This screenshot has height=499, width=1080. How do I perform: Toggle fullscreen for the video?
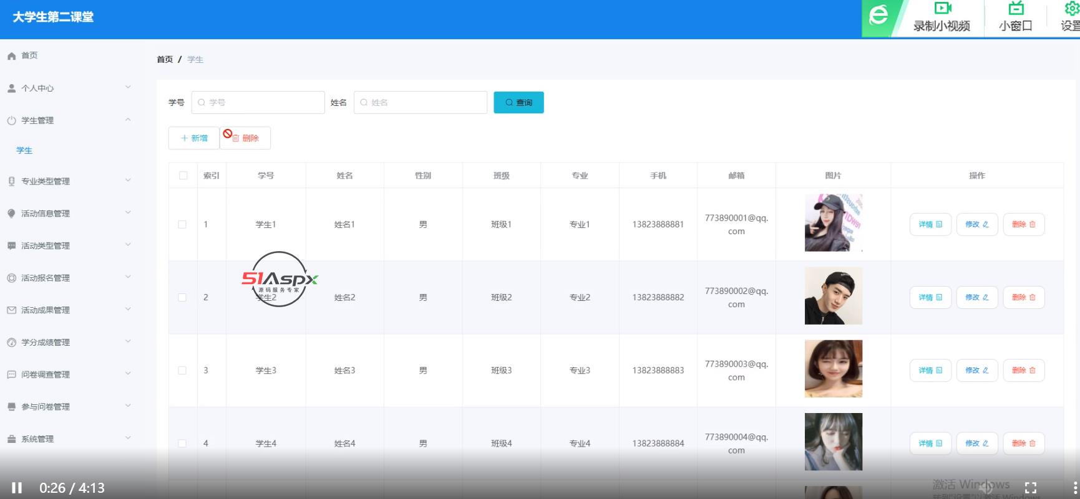(1031, 488)
